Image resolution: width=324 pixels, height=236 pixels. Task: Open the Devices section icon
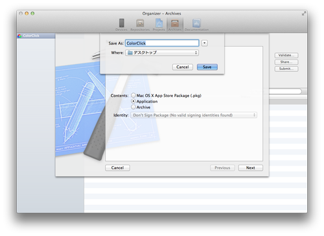122,23
